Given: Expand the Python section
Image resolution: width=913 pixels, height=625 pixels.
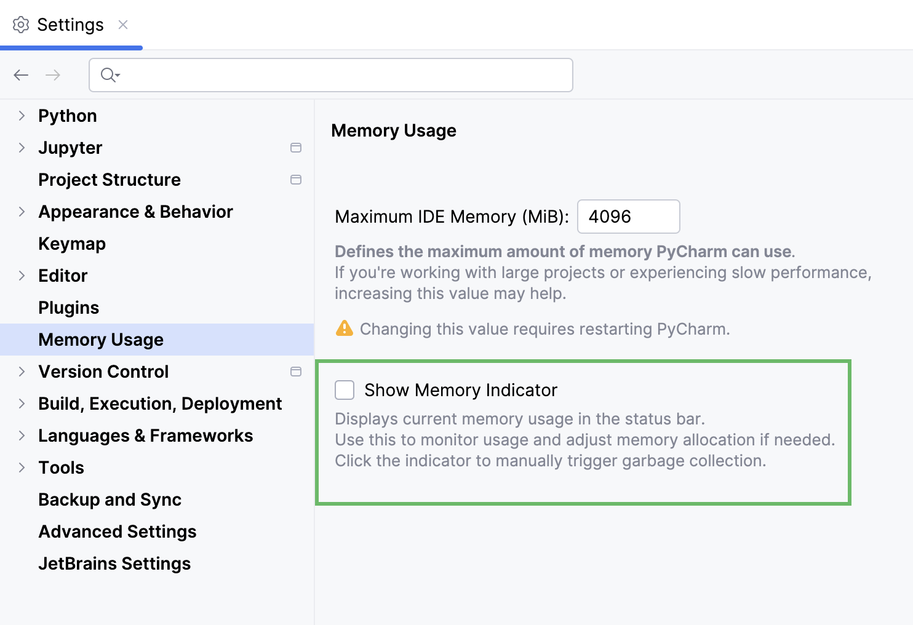Looking at the screenshot, I should [22, 115].
